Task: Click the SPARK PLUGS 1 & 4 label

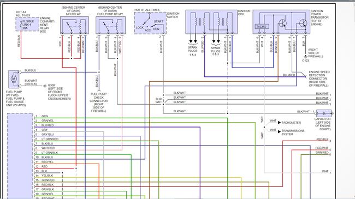Action: pyautogui.click(x=192, y=51)
